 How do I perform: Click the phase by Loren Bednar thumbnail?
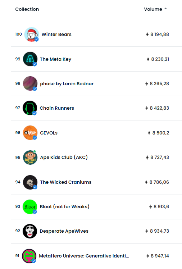[30, 83]
